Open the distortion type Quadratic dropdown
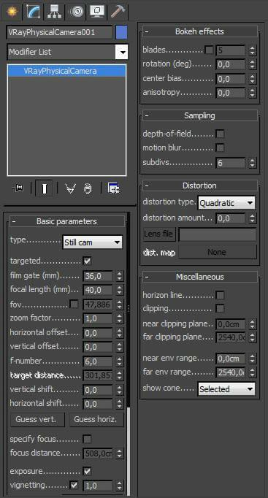 point(226,202)
